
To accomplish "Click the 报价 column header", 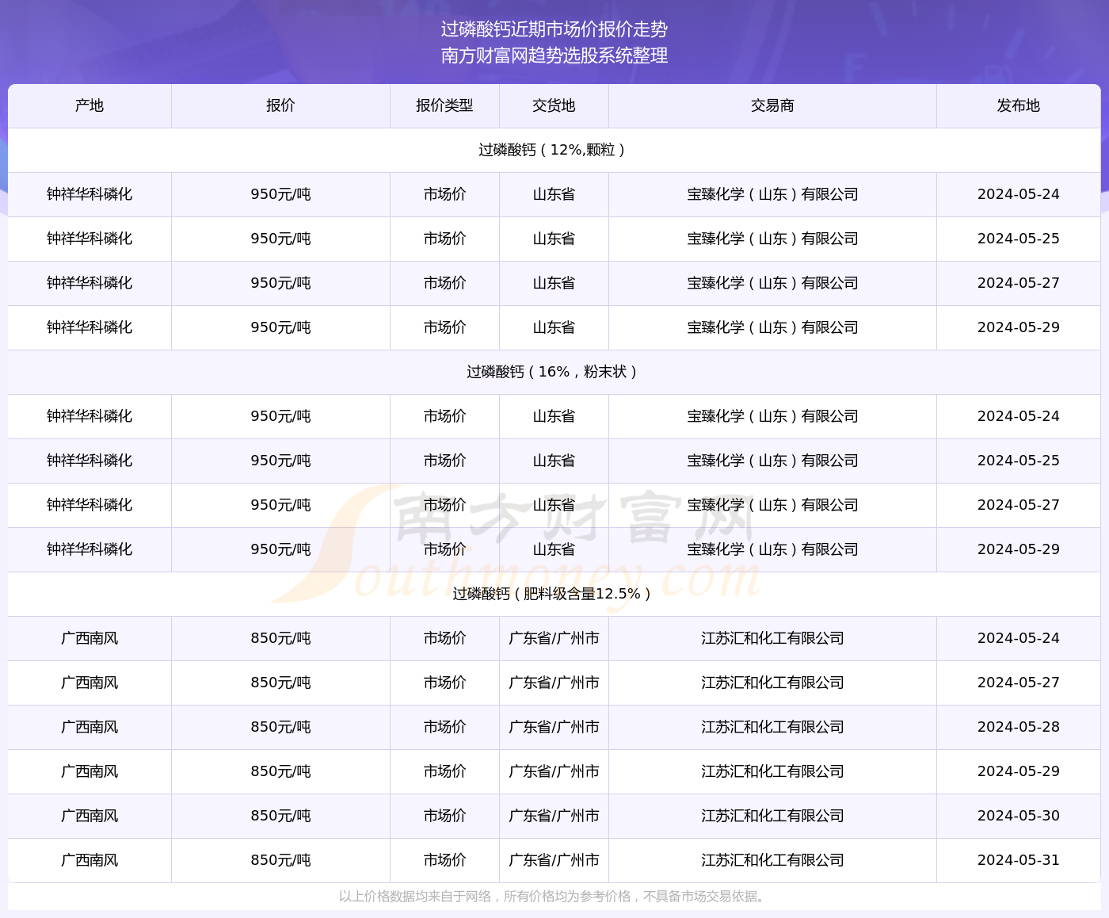I will tap(280, 105).
